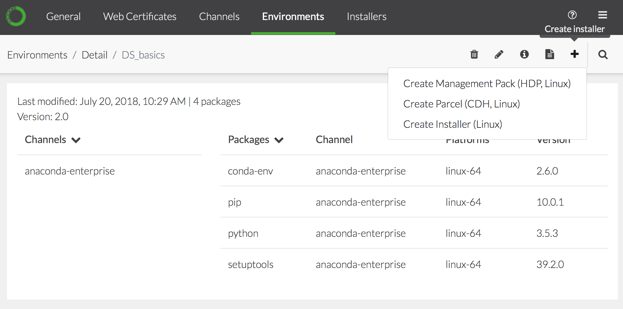Image resolution: width=623 pixels, height=309 pixels.
Task: Open the Web Certificates tab
Action: (140, 17)
